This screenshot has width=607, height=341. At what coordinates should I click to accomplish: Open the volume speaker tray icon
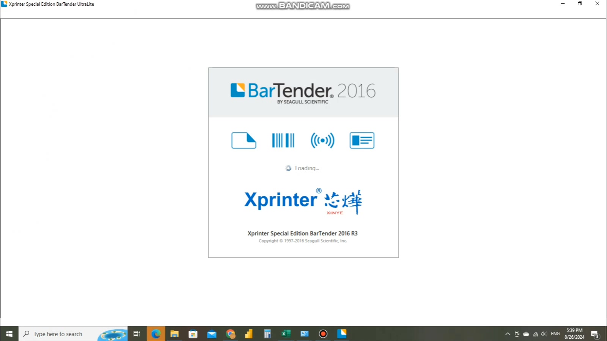pyautogui.click(x=544, y=334)
